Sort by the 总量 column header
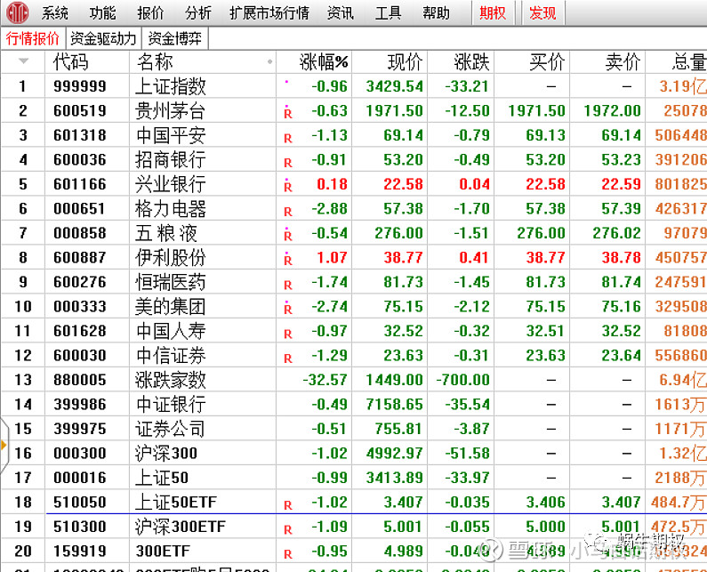The height and width of the screenshot is (572, 707). point(688,61)
